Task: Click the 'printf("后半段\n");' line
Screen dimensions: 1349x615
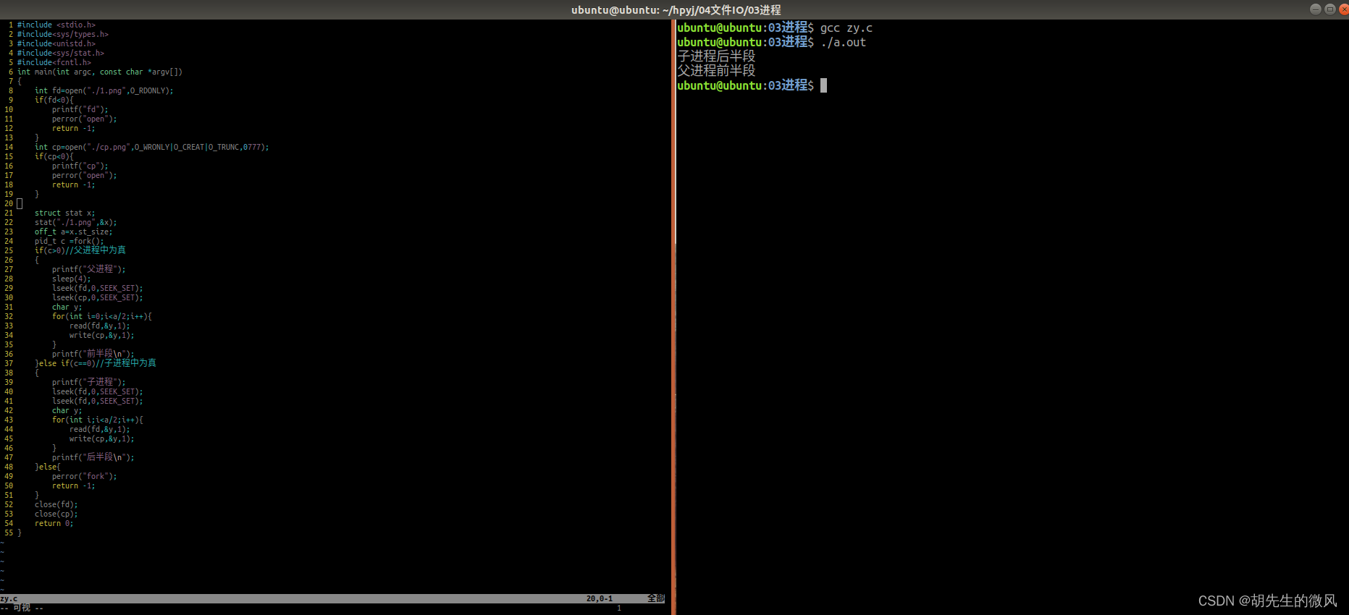Action: (x=93, y=457)
